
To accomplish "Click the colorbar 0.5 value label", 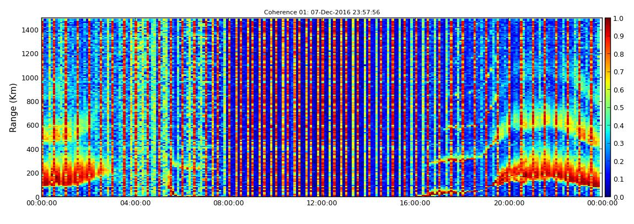I will click(619, 108).
